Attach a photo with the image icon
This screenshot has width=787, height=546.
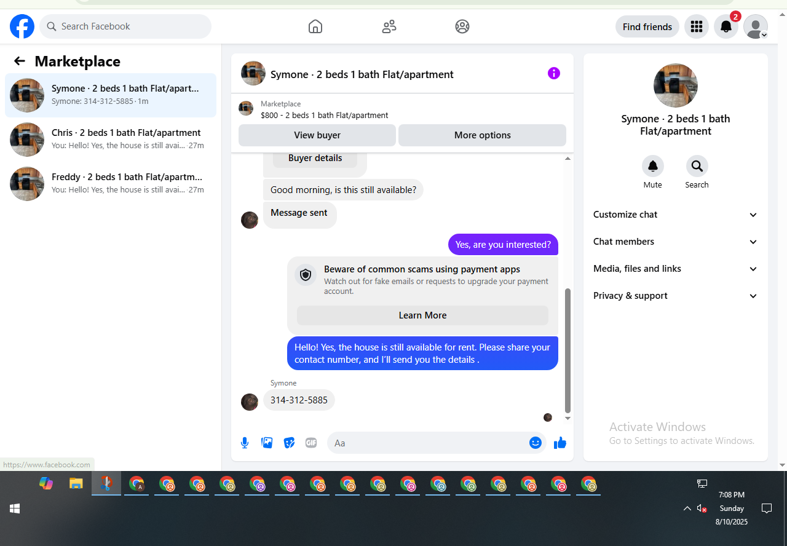point(267,443)
